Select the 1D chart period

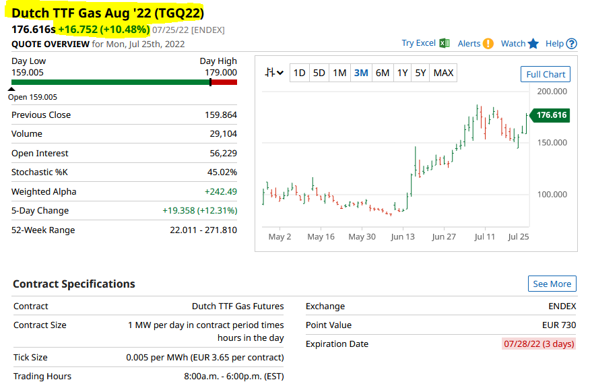pos(300,73)
